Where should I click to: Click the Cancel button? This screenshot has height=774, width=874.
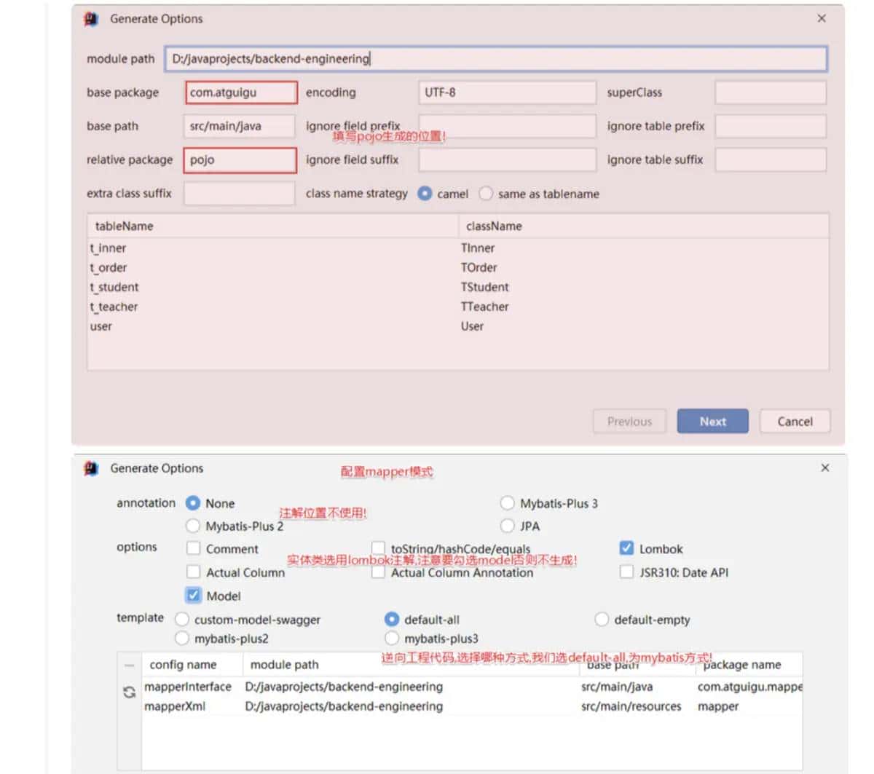pyautogui.click(x=794, y=422)
